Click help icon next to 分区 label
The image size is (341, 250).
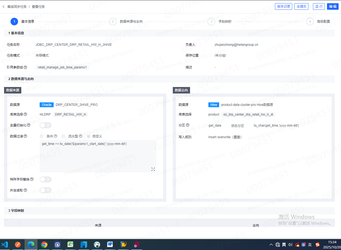click(188, 125)
